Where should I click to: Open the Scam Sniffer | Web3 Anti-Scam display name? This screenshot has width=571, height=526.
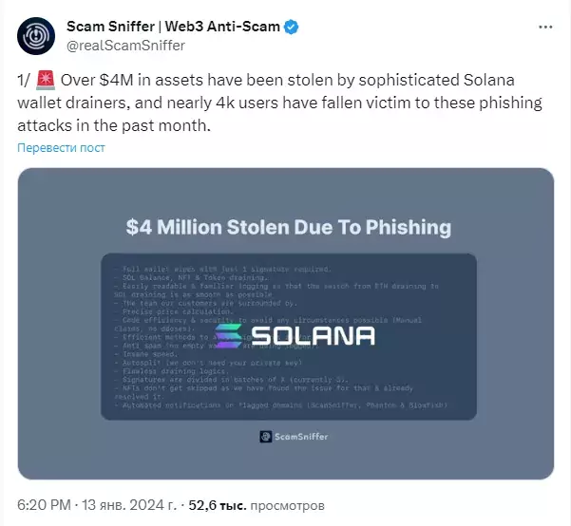click(174, 27)
